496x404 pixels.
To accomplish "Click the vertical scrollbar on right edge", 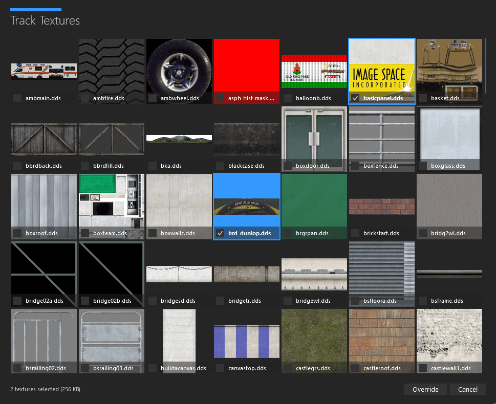I will pyautogui.click(x=486, y=66).
